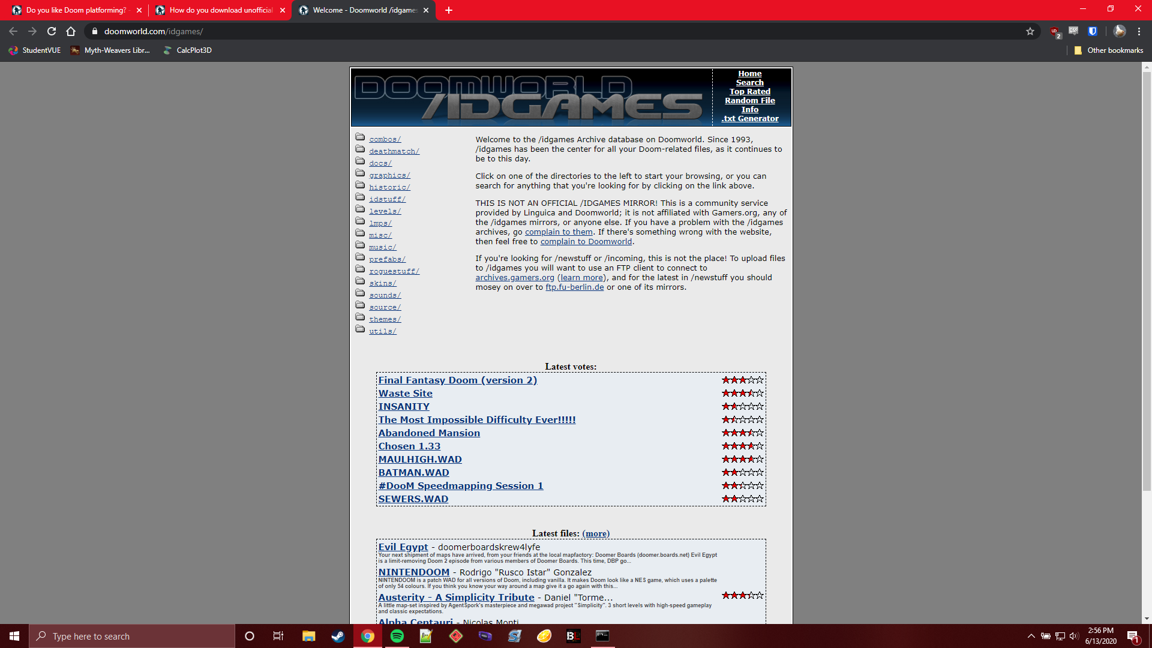Click the (more) link beside Latest files
1152x648 pixels.
pyautogui.click(x=596, y=533)
